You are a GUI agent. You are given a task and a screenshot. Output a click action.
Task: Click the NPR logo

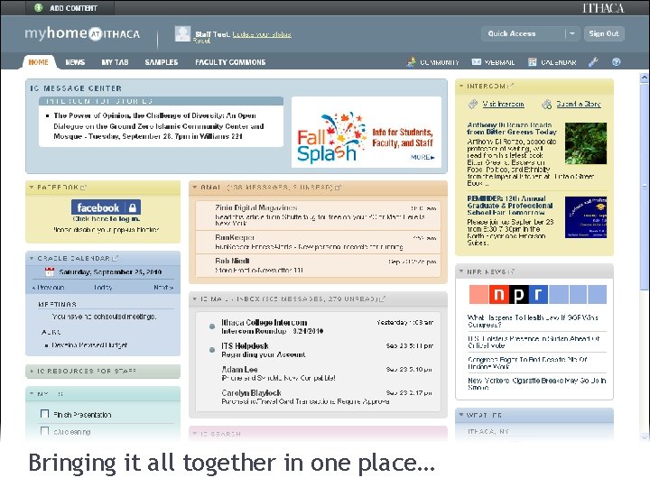[x=538, y=294]
